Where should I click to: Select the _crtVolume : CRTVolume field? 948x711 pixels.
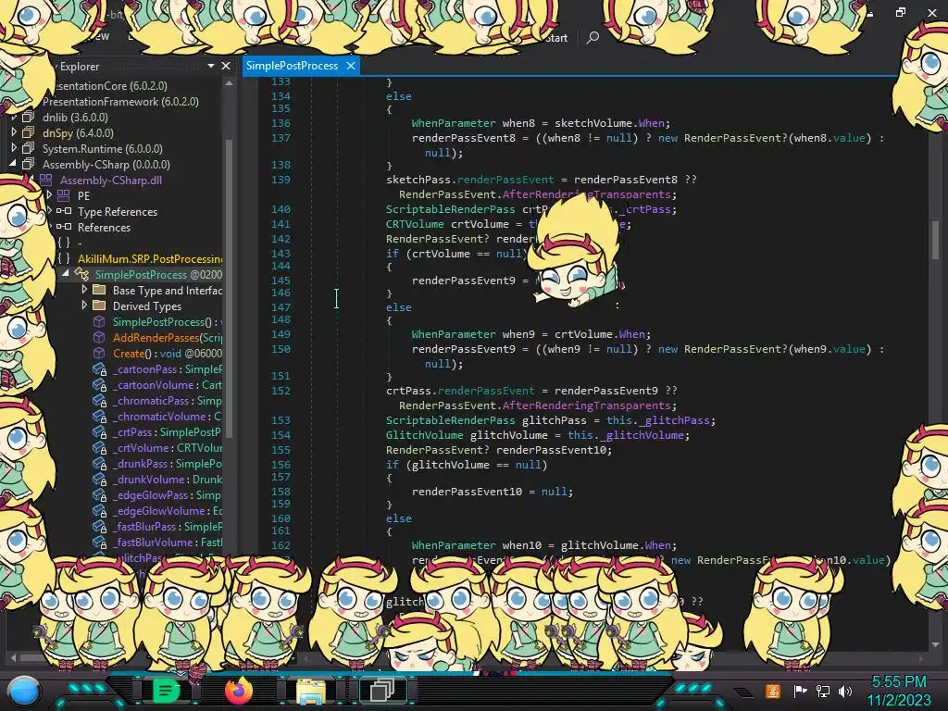pyautogui.click(x=168, y=447)
